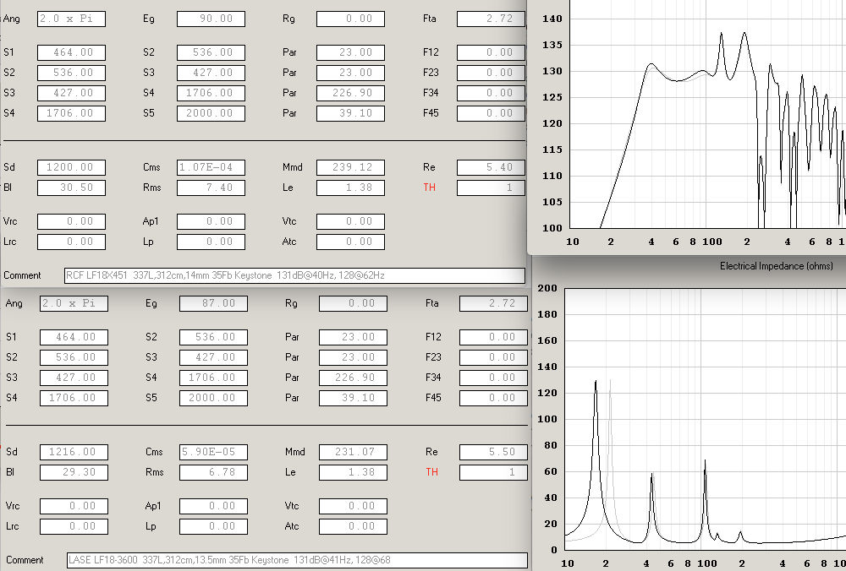
Task: Focus the Vrc field in the LASE window
Action: 74,507
